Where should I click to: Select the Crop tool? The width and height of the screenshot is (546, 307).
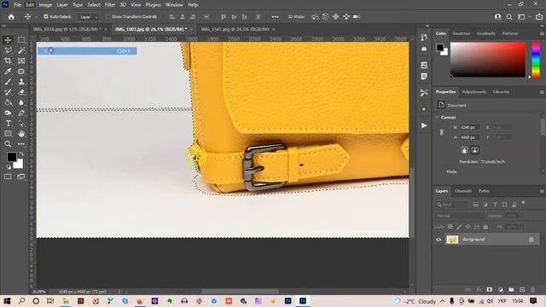coord(8,61)
